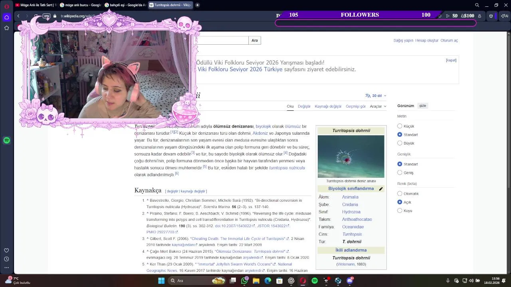
Task: Select Geniş width option
Action: click(400, 173)
